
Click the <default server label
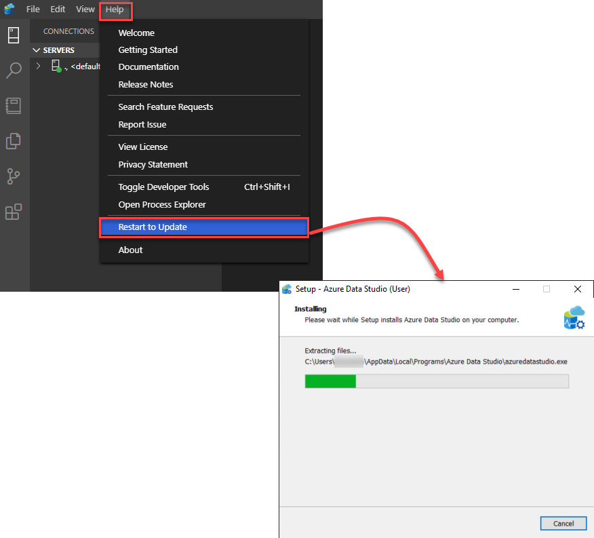click(85, 66)
